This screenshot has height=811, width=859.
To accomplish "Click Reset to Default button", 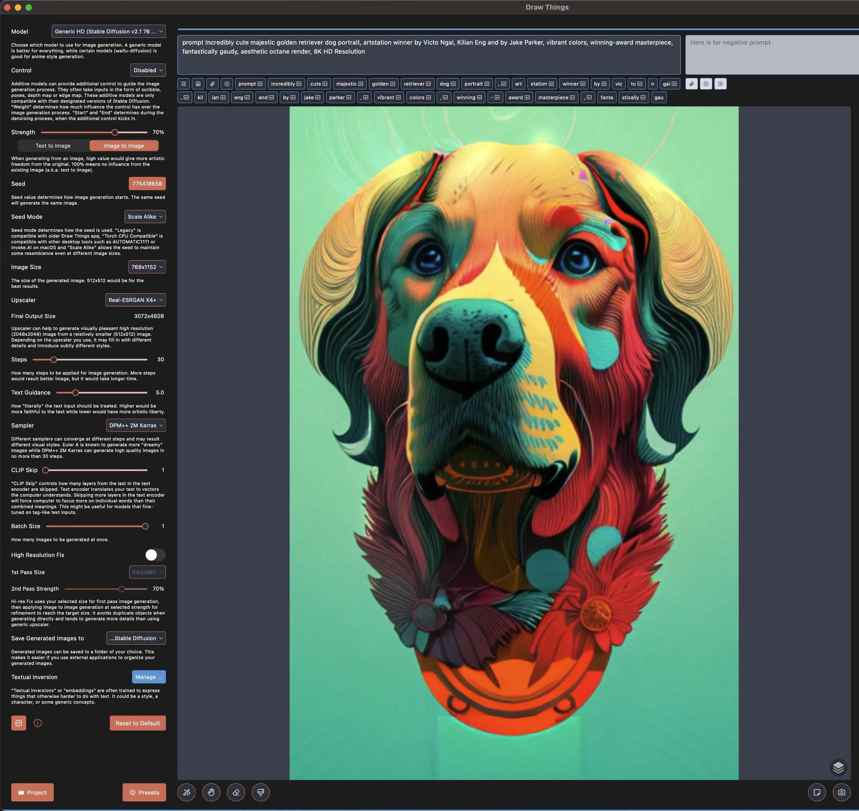I will coord(137,723).
